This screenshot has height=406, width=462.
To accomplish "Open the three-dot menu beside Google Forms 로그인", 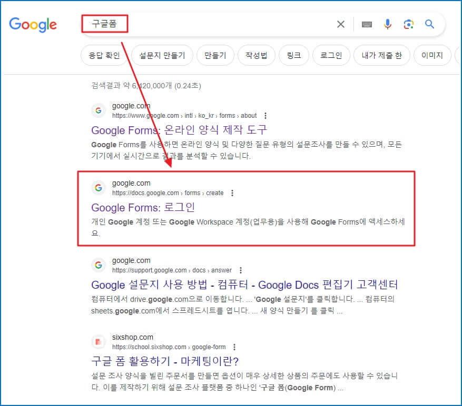I will coord(232,192).
